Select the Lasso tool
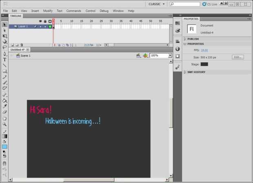 tap(4, 47)
